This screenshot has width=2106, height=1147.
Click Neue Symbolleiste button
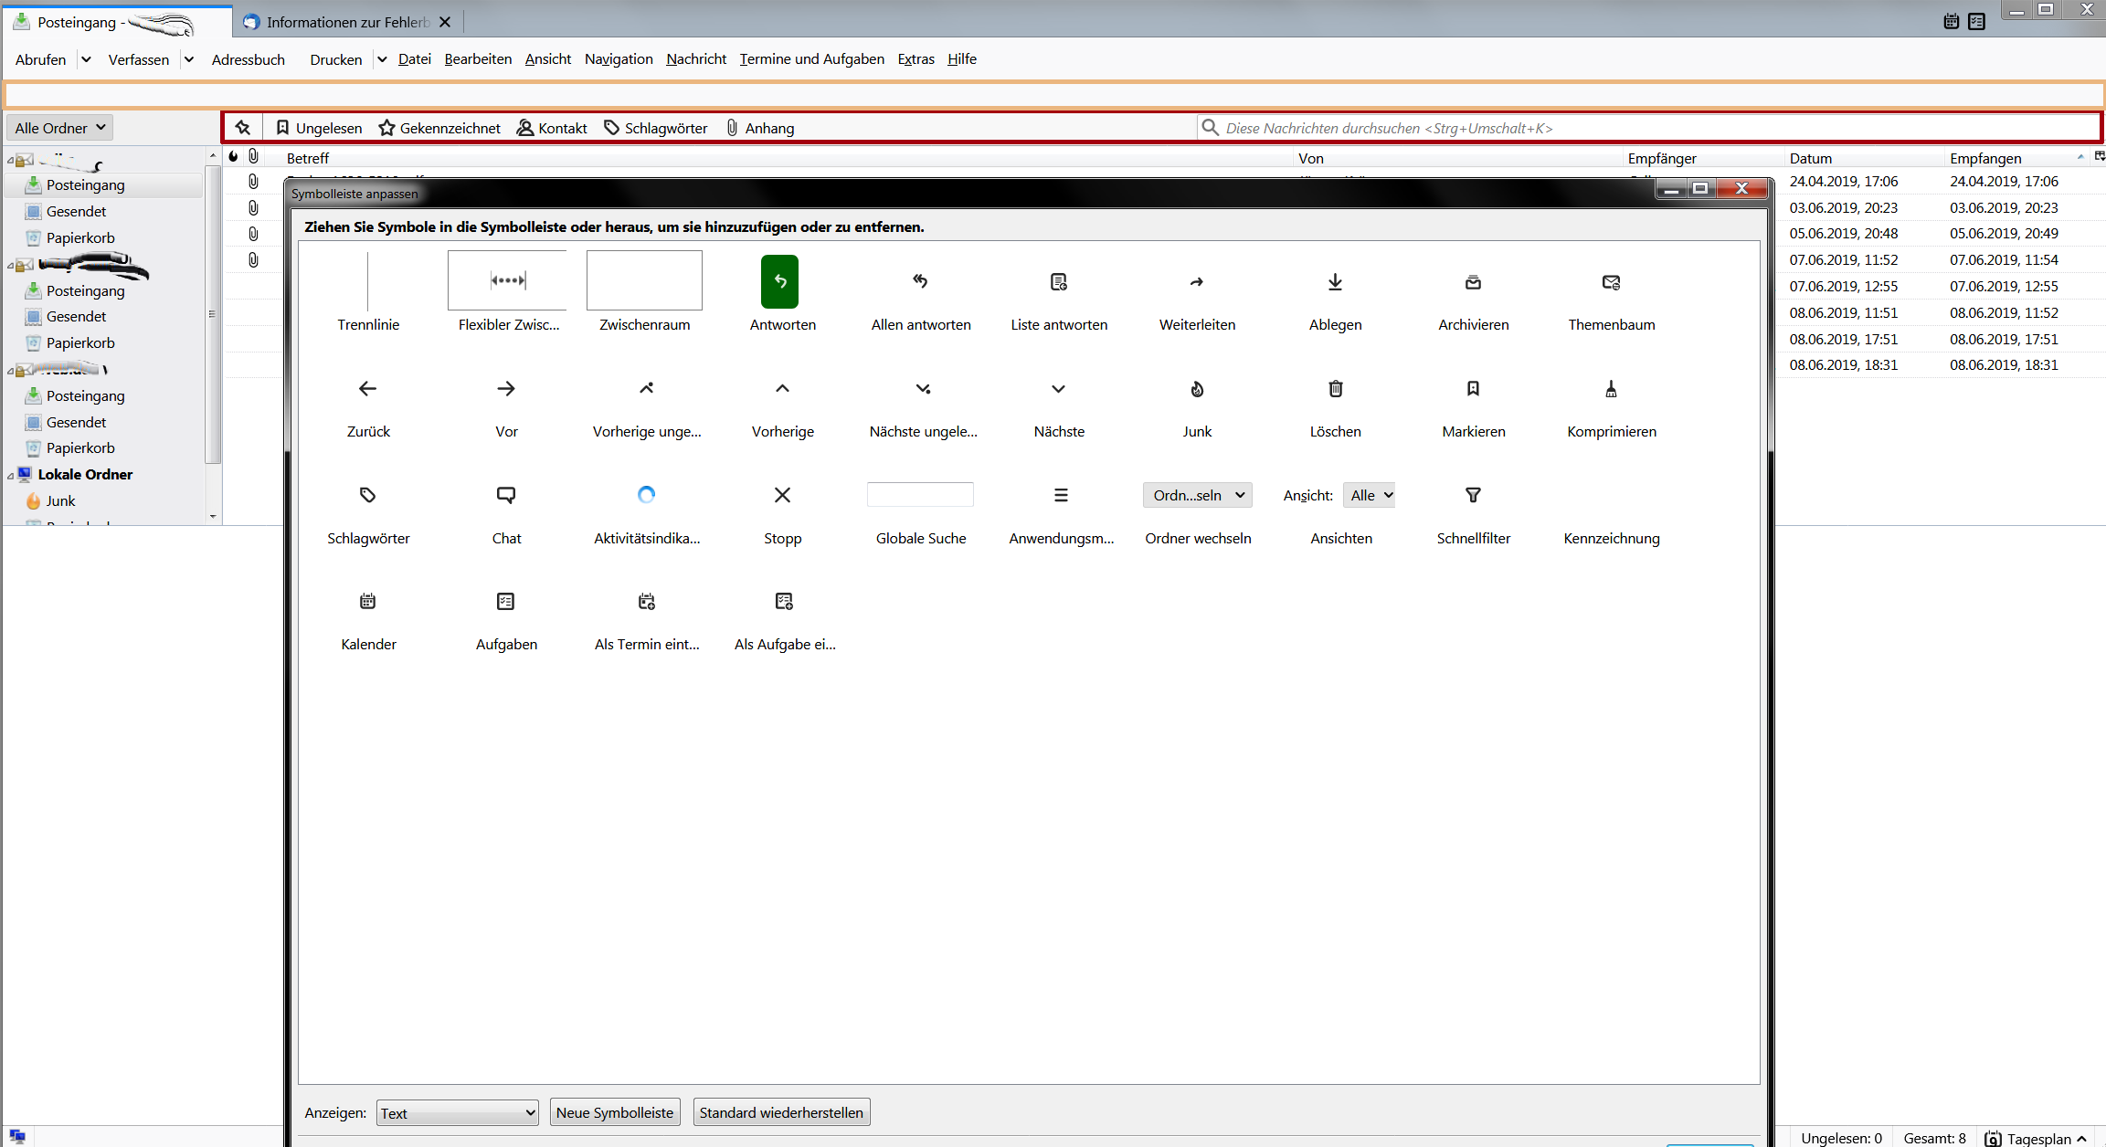[614, 1112]
